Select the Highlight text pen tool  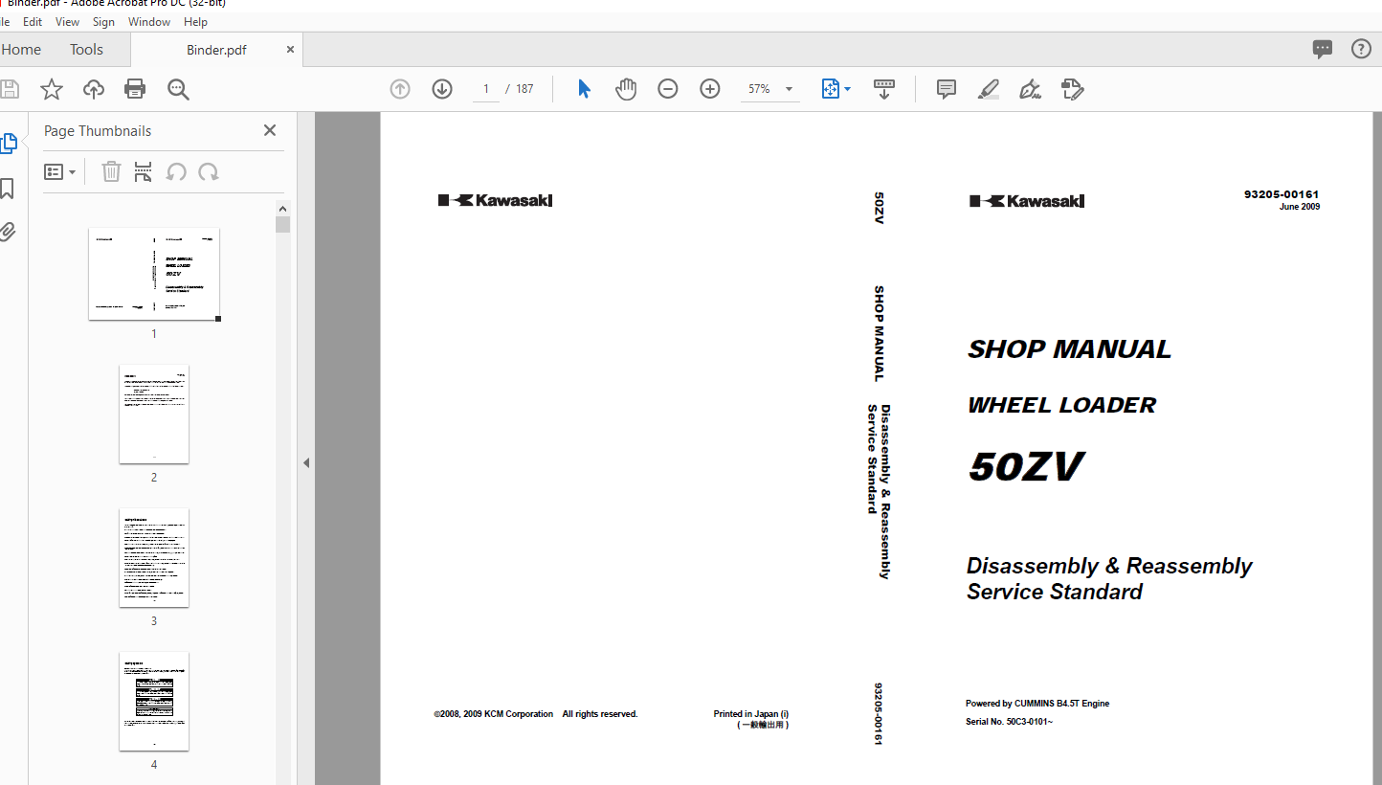[989, 89]
